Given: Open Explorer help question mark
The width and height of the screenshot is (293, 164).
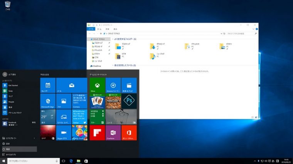Looking at the screenshot, I should point(257,29).
